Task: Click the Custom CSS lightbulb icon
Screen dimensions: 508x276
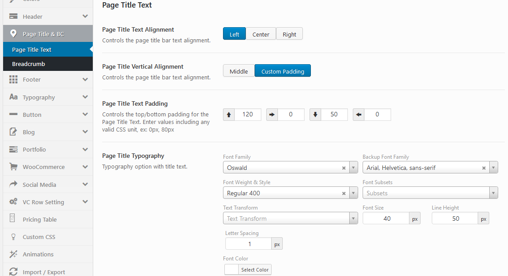Action: click(x=13, y=237)
